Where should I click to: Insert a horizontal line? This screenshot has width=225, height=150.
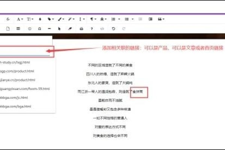click(49, 29)
